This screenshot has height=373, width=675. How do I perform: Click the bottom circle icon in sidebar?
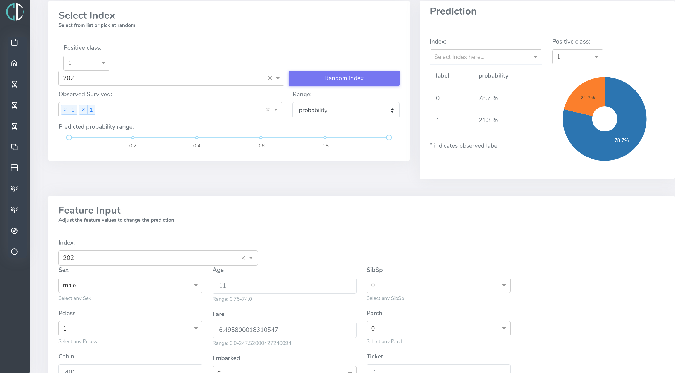(14, 252)
